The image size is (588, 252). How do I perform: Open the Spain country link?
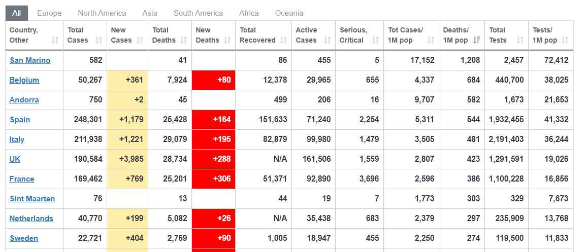tap(20, 120)
